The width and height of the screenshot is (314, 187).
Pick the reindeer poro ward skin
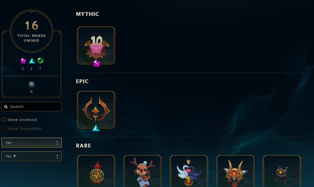[x=143, y=171]
